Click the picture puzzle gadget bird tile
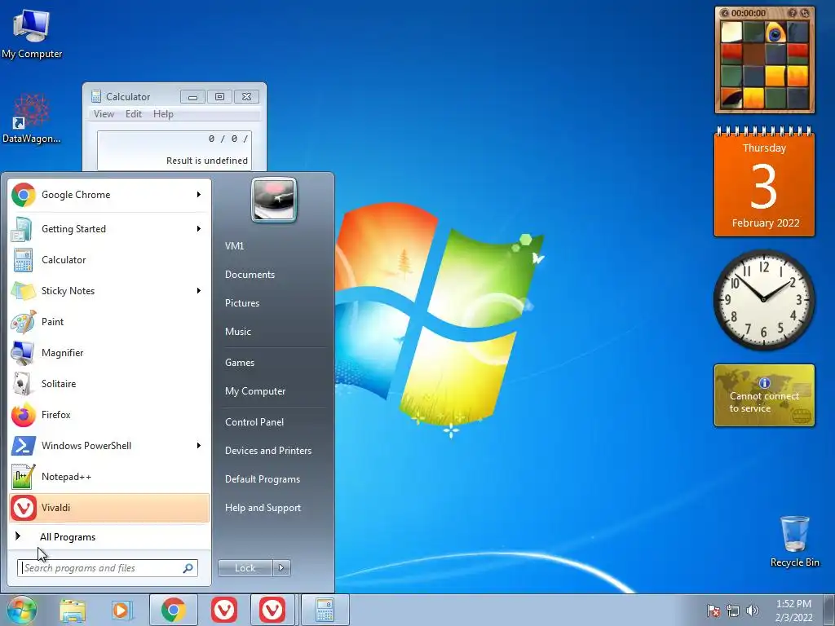 point(775,33)
